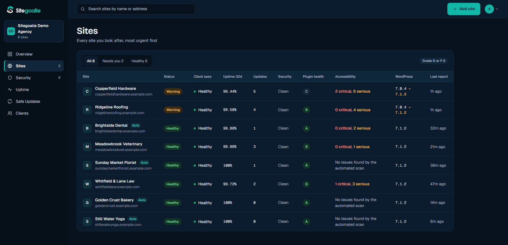
Task: Click '2 critical, 5 serious' accessibility result
Action: point(353,91)
